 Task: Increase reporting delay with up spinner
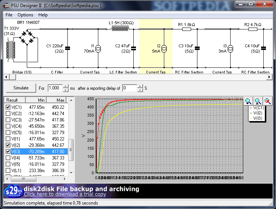tap(140, 86)
